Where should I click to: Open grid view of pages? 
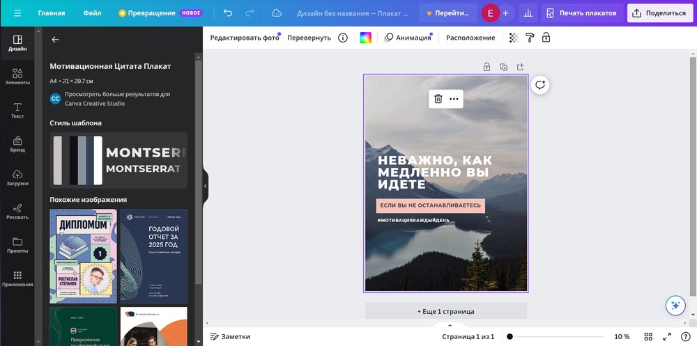(648, 337)
